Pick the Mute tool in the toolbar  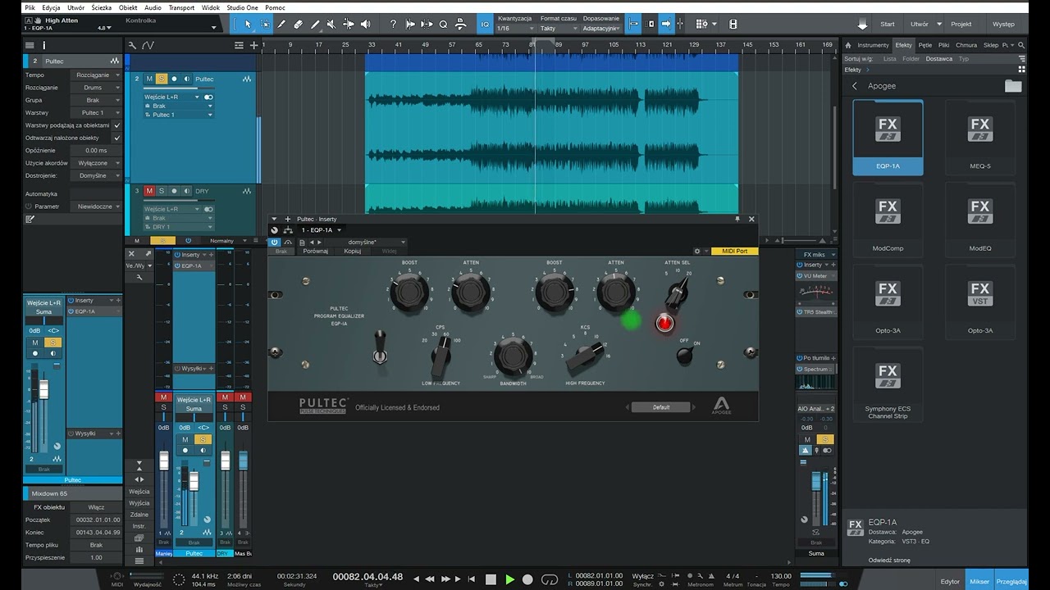[x=331, y=24]
